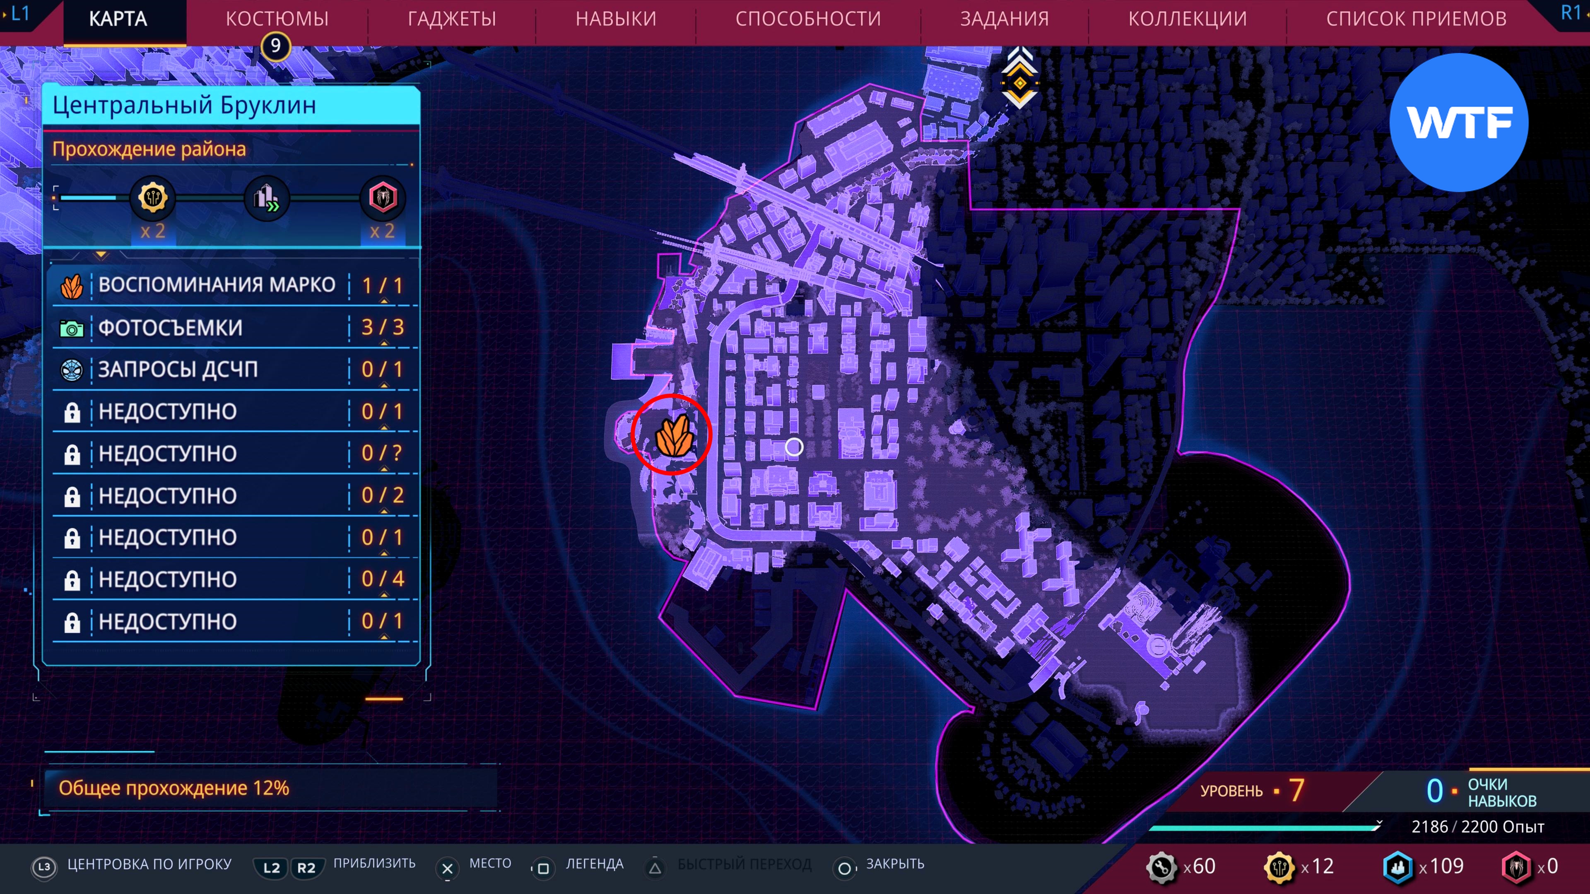This screenshot has height=894, width=1590.
Task: Select the fast travel buildings reward icon
Action: (x=267, y=198)
